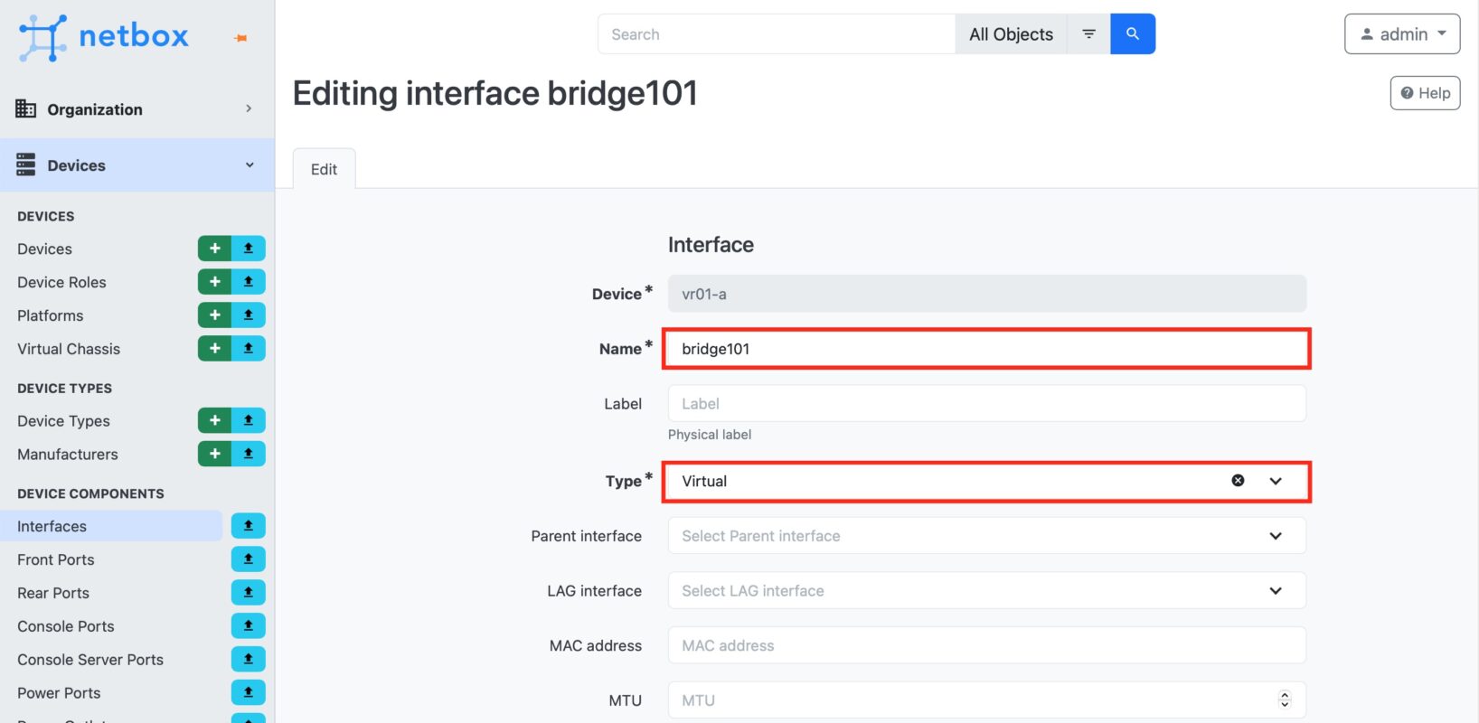Screen dimensions: 1479x723
Task: Add a new Virtual Chassis
Action: [215, 348]
